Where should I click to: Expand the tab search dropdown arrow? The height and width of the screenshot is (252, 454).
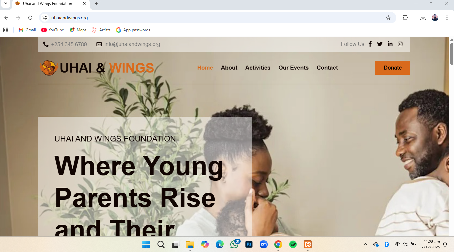click(x=5, y=4)
